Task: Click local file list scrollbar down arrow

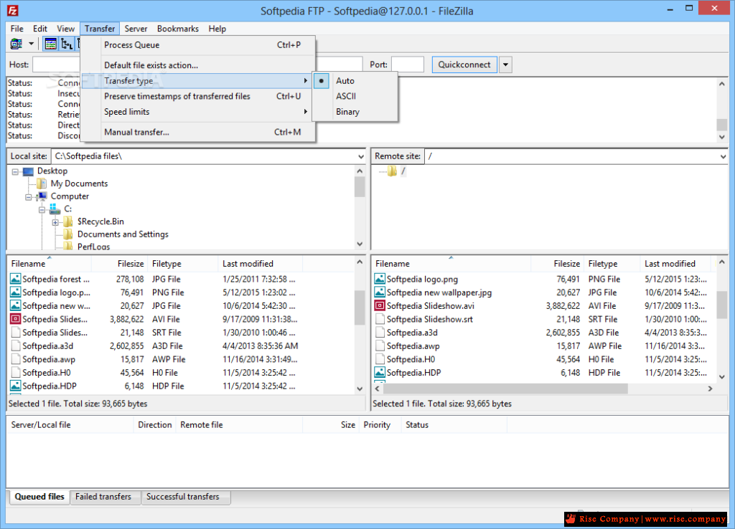Action: pos(360,389)
